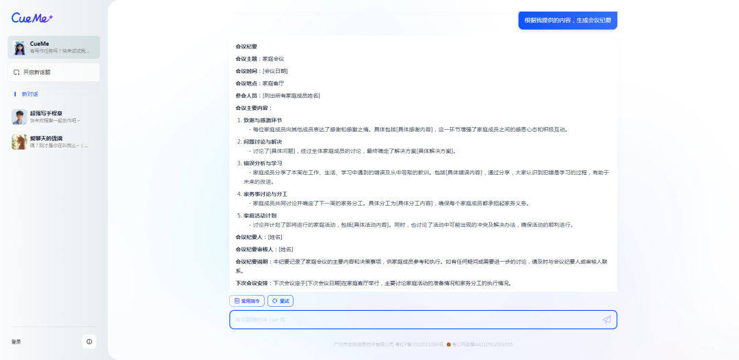Click list item 家务事讨论与分工
Image resolution: width=739 pixels, height=360 pixels.
point(265,194)
